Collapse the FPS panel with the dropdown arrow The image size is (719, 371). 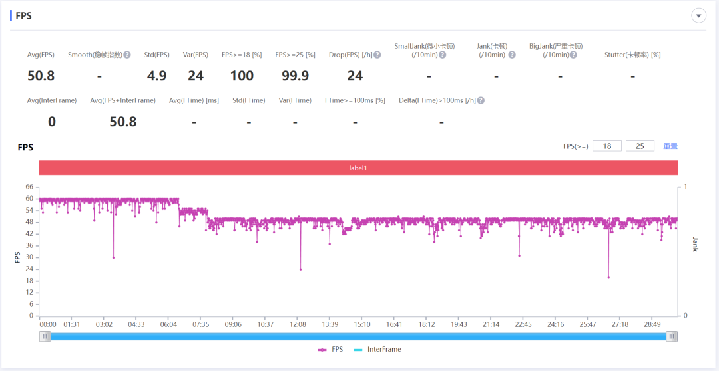[698, 15]
